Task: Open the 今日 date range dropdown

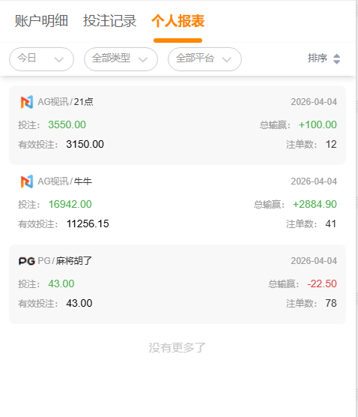Action: 41,59
